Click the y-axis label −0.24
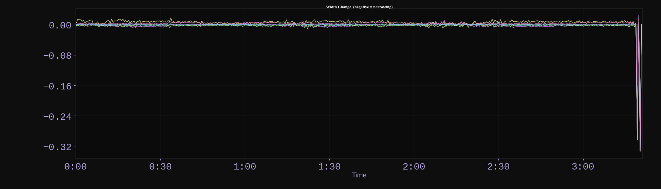The width and height of the screenshot is (661, 189). (x=57, y=117)
